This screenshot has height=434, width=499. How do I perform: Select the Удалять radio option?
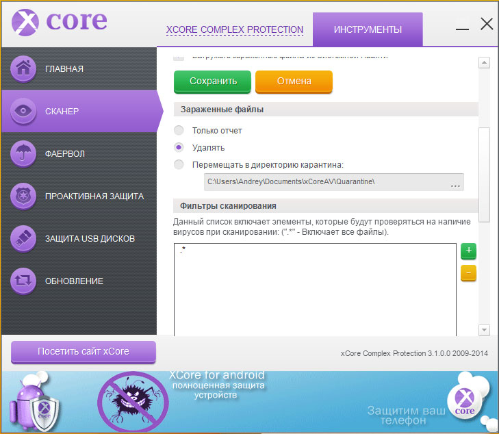[x=179, y=147]
